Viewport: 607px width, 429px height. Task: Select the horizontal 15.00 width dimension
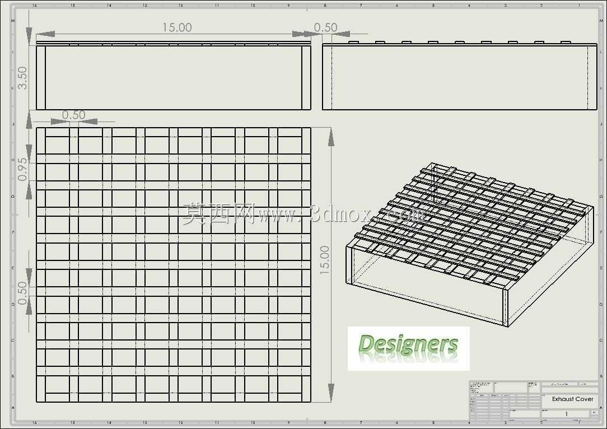(x=177, y=27)
